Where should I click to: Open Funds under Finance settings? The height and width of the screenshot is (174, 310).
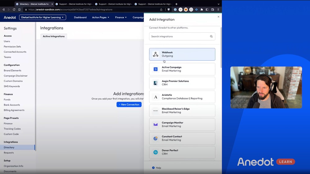[x=7, y=100]
